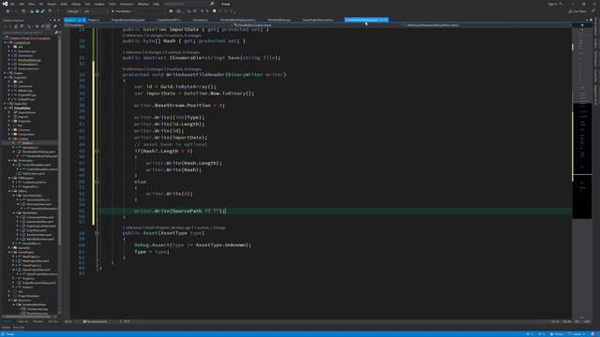
Task: Click the Visual Studio logo icon
Action: pyautogui.click(x=5, y=4)
